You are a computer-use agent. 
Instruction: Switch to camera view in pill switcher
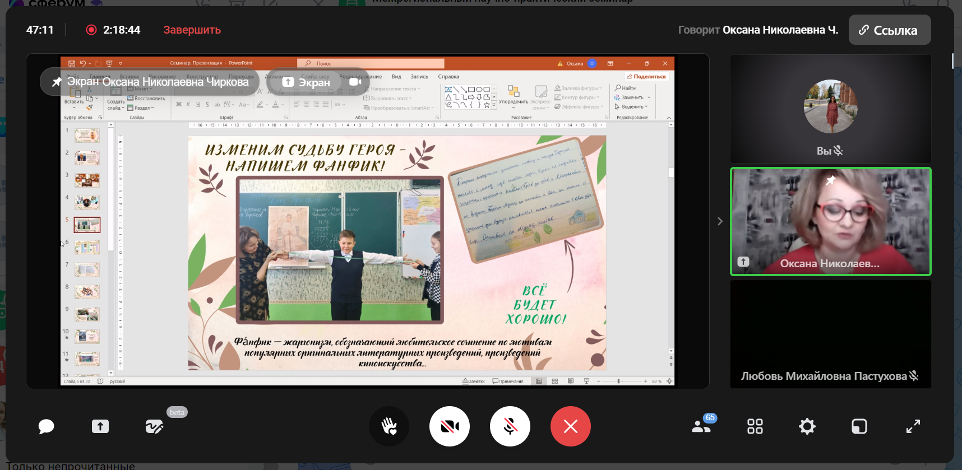pos(355,82)
